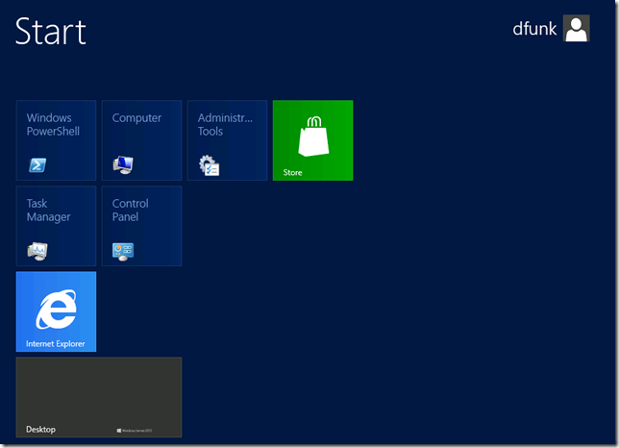Switch to Desktop via the tile label

(x=40, y=429)
